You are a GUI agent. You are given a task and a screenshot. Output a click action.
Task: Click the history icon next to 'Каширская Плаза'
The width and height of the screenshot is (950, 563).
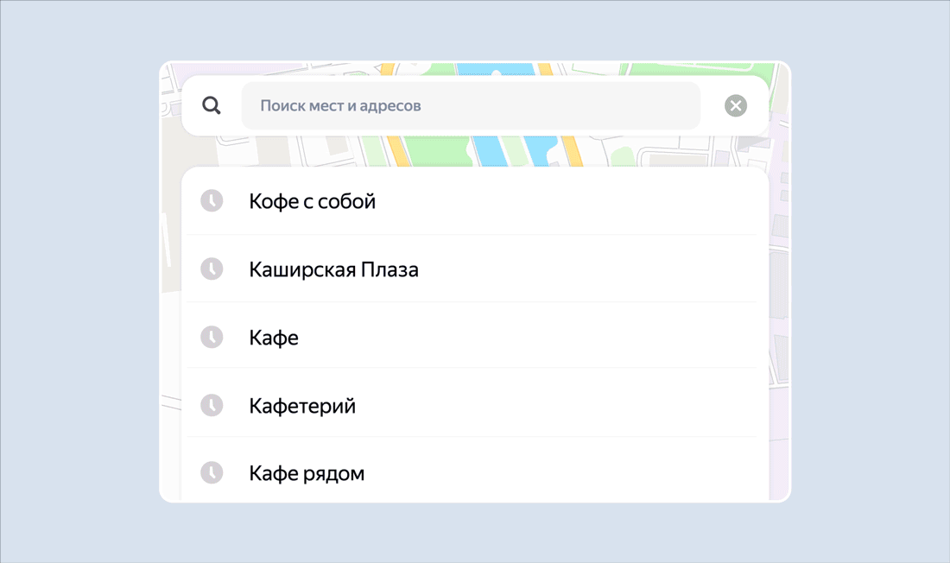212,269
